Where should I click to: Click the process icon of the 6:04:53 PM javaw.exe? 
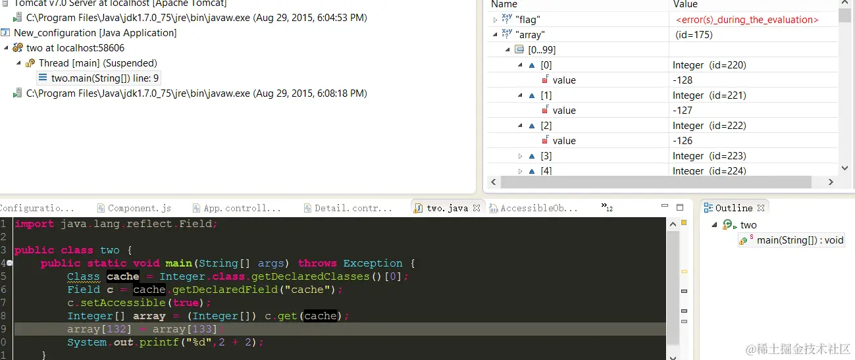[x=18, y=18]
